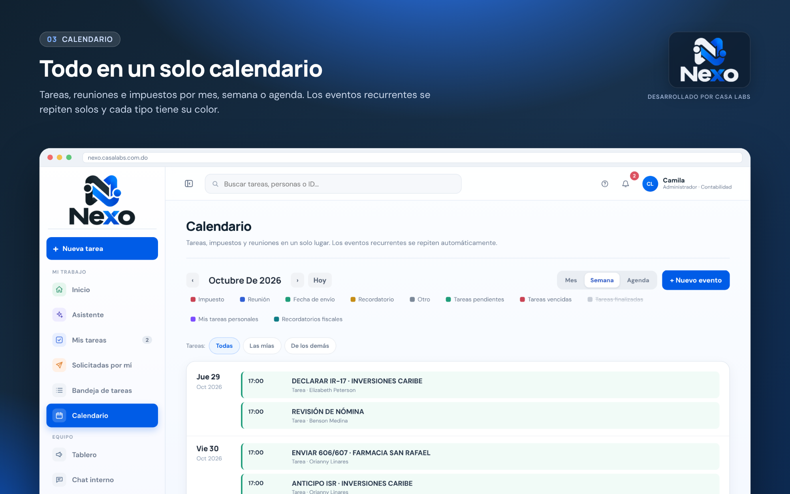The width and height of the screenshot is (790, 494).
Task: Open Inicio in the sidebar
Action: 102,289
